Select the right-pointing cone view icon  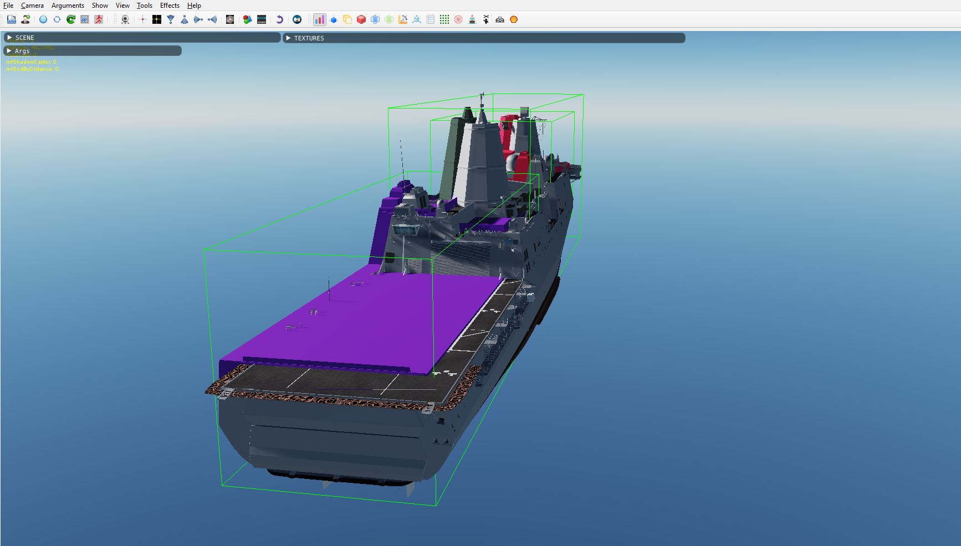(198, 19)
